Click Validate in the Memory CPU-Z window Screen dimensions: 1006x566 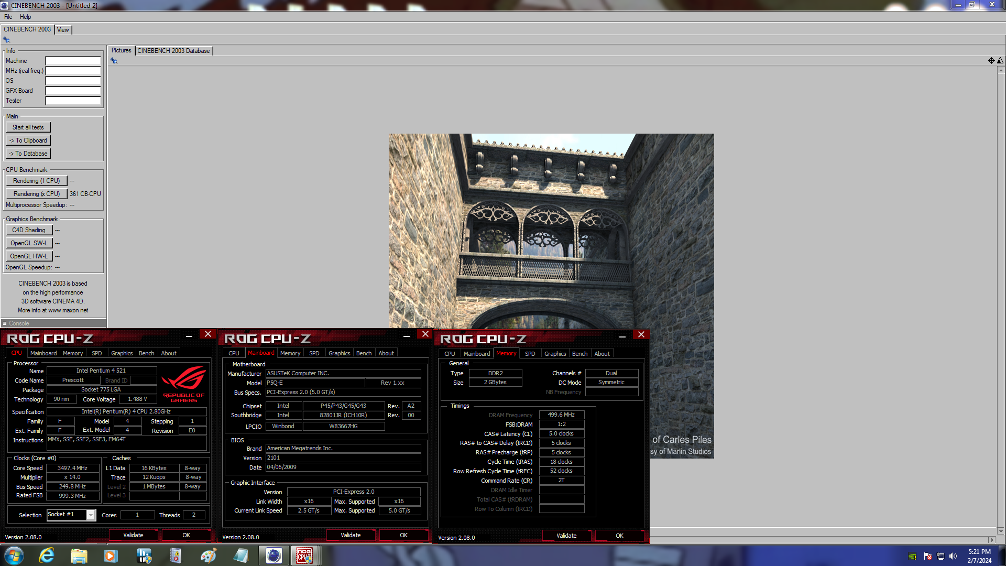click(x=566, y=536)
